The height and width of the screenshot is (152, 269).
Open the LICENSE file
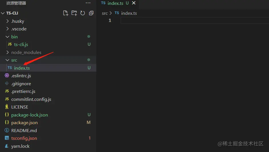point(48,107)
